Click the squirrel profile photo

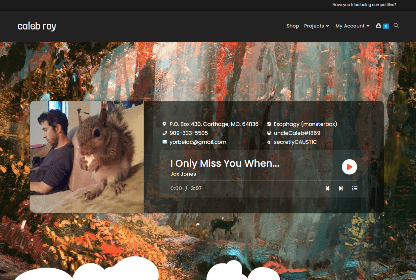(x=87, y=157)
